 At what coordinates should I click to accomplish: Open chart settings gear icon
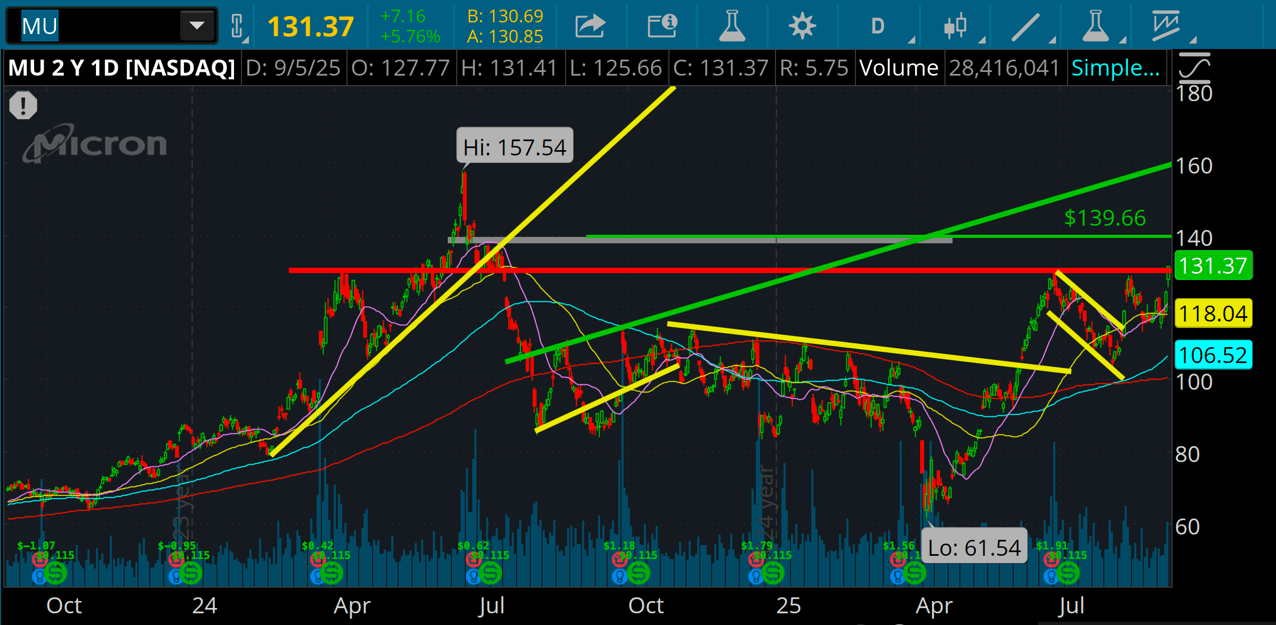pyautogui.click(x=802, y=26)
